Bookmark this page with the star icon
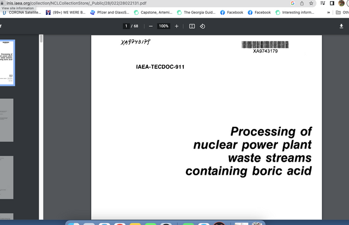Screen dimensions: 349x225 pyautogui.click(x=311, y=3)
